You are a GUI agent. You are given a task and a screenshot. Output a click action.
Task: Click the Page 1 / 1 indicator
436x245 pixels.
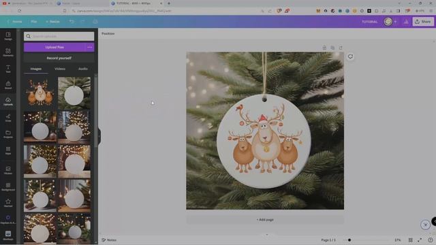point(328,240)
